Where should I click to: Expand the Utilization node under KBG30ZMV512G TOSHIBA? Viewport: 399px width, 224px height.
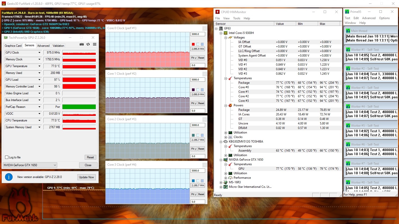click(x=226, y=155)
